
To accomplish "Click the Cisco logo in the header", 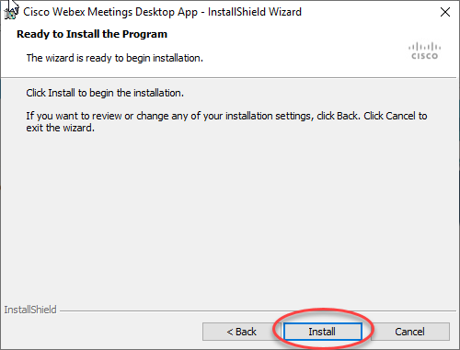I will click(x=425, y=51).
